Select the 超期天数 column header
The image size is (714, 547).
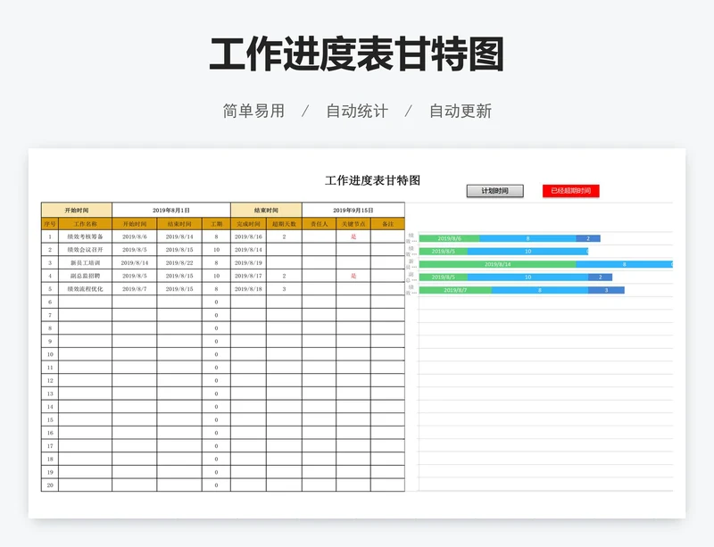[284, 224]
